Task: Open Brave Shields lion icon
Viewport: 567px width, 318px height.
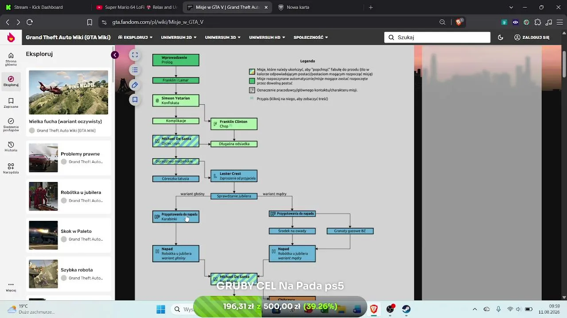Action: 459,22
